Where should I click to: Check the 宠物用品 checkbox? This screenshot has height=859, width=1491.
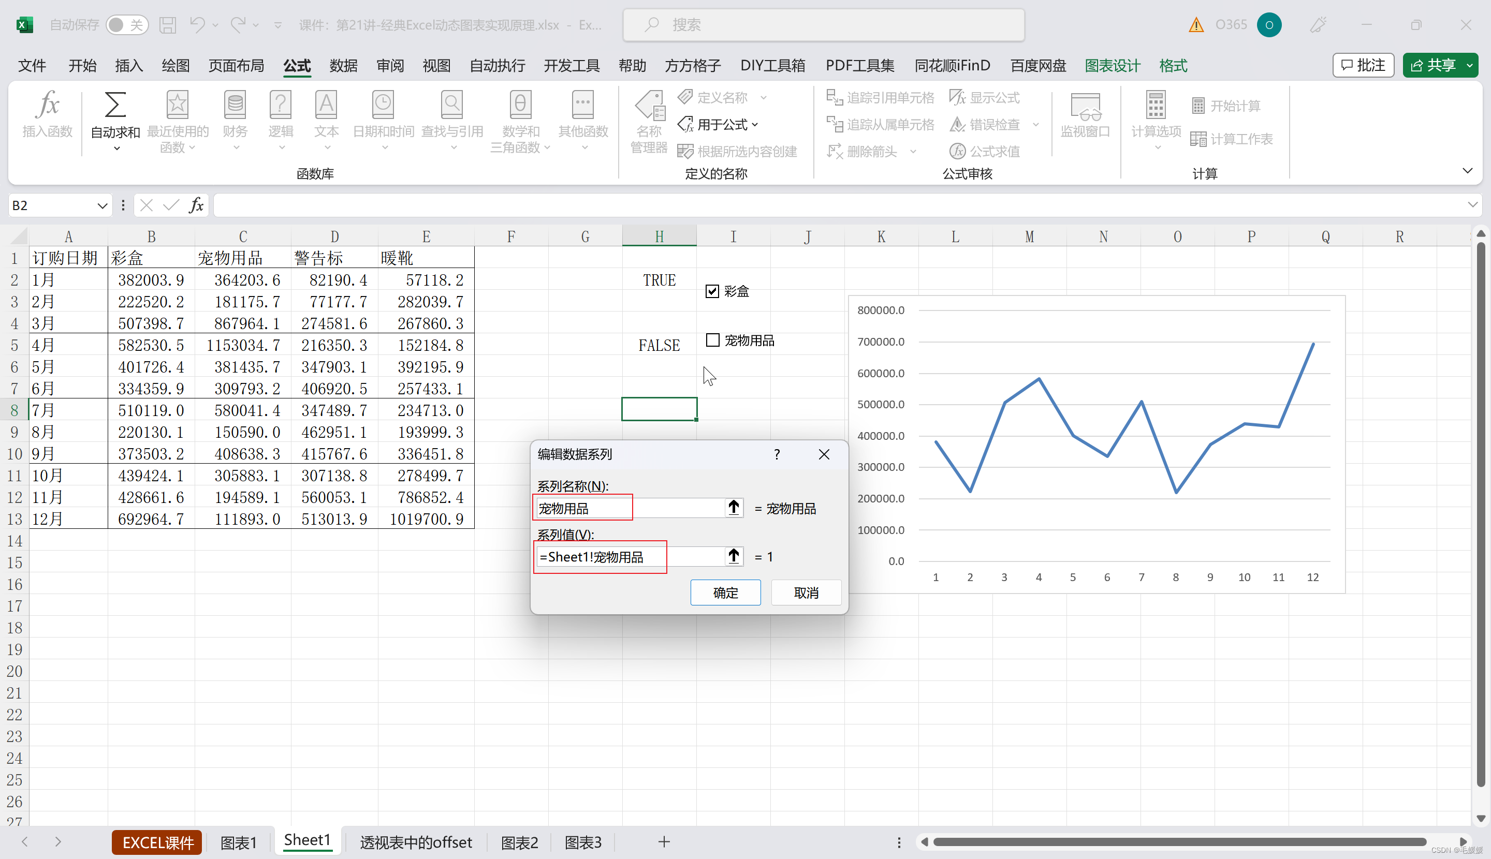coord(712,340)
